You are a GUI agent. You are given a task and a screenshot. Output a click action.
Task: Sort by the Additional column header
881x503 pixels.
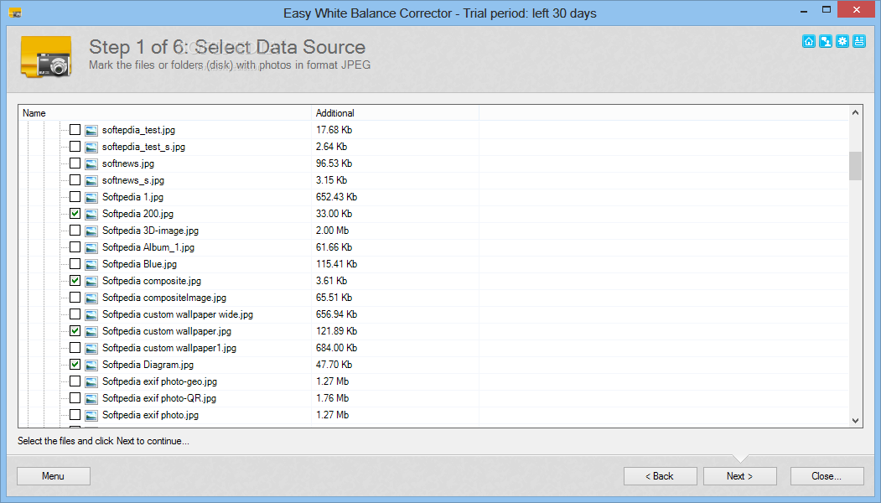(x=396, y=113)
